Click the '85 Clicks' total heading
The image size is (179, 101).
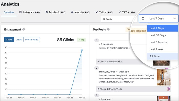point(66,40)
